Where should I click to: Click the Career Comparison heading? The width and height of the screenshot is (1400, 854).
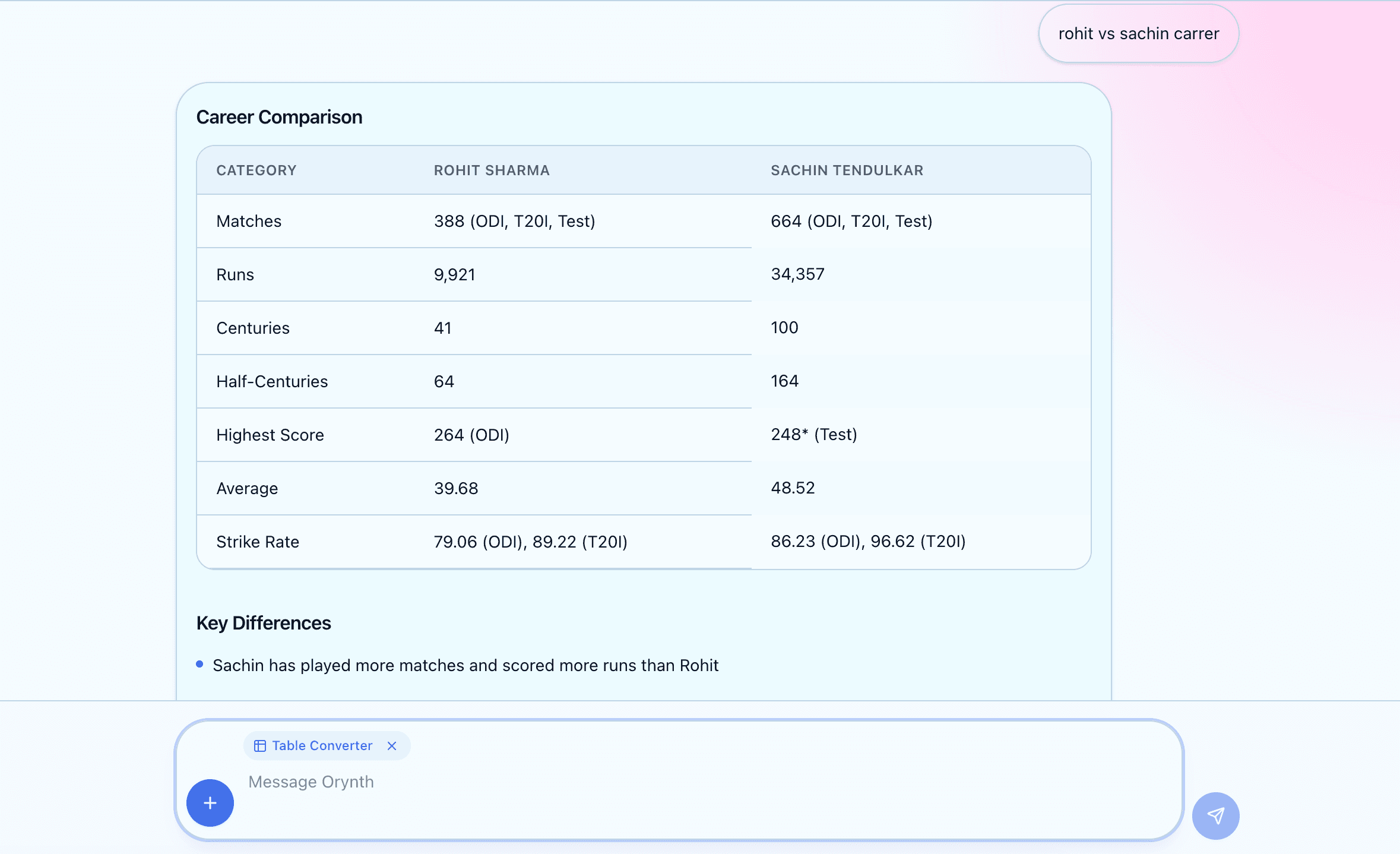(279, 117)
